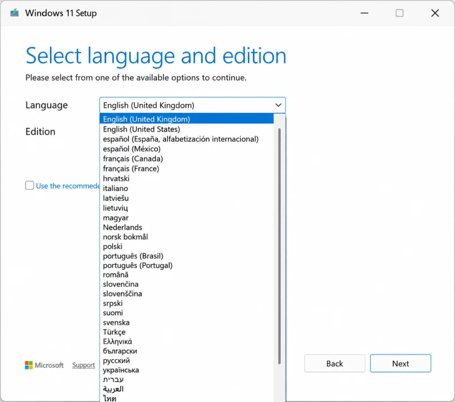Screen dimensions: 455x402
Task: Click the Windows 11 Setup title icon
Action: (15, 13)
